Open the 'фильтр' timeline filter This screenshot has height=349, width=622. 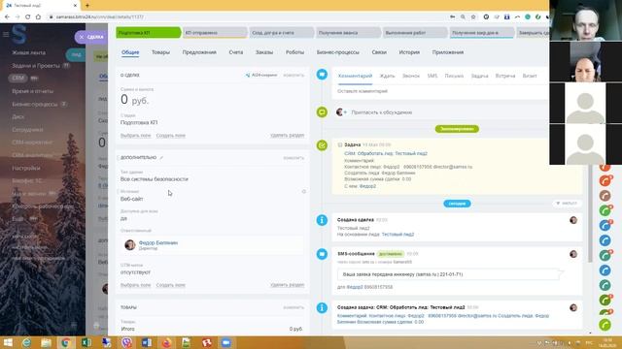567,203
